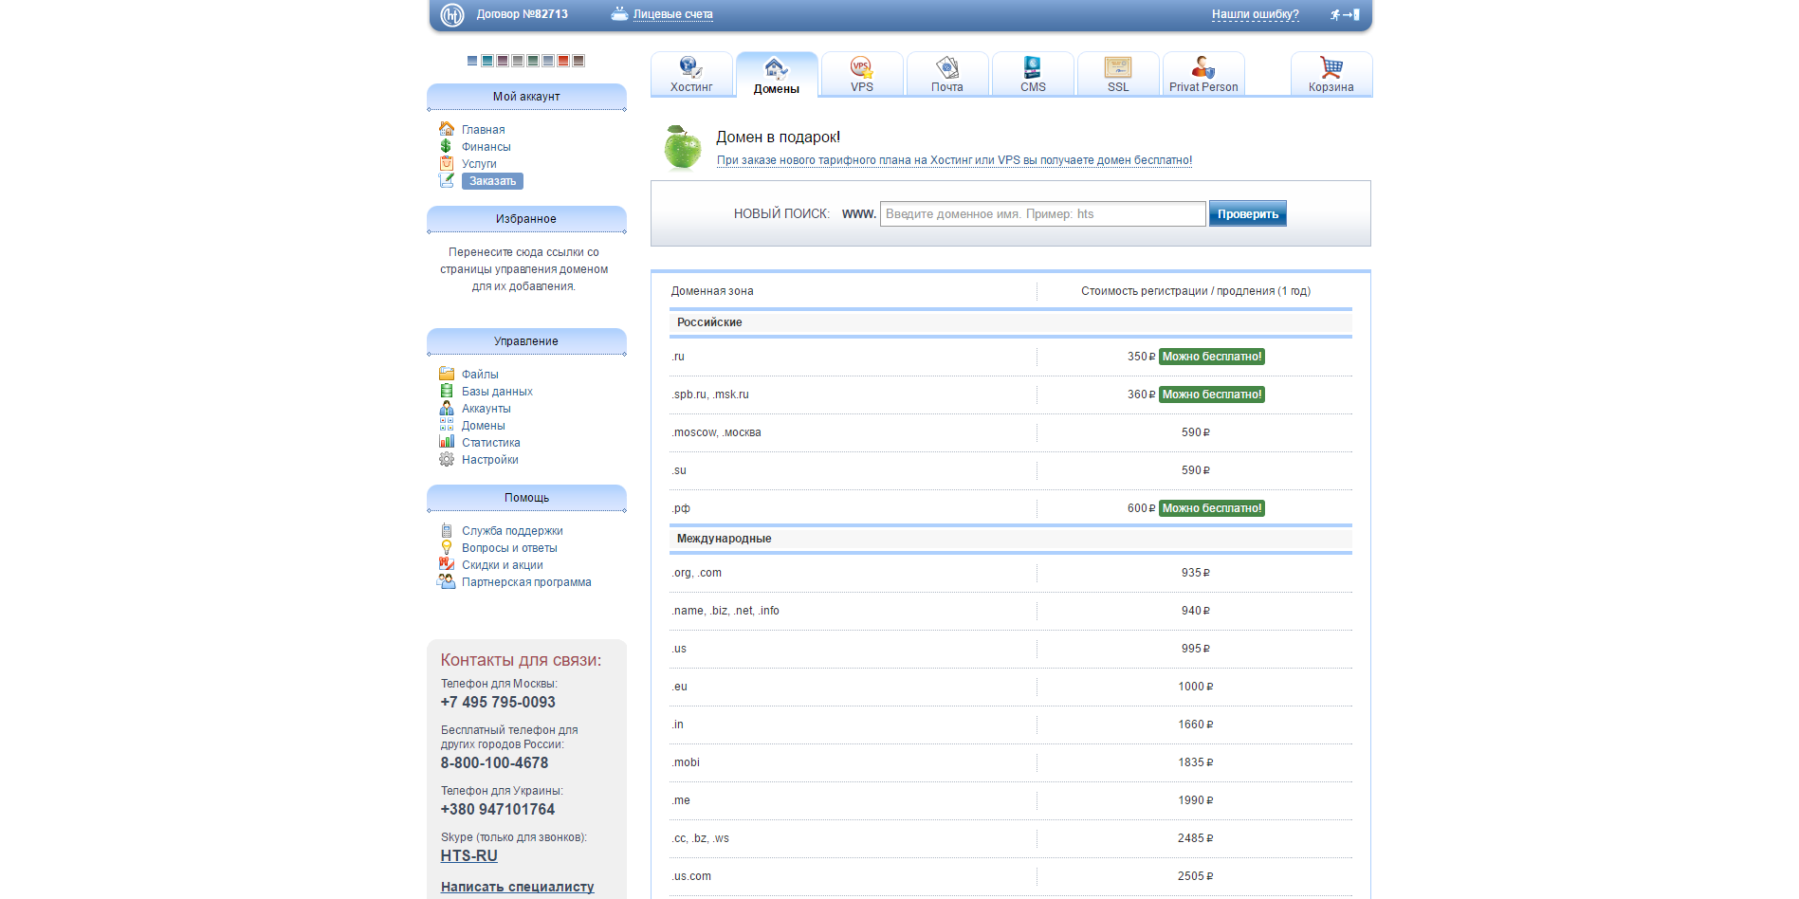Open Служба поддержки in help section
Screen dimensions: 1799x899
[512, 531]
